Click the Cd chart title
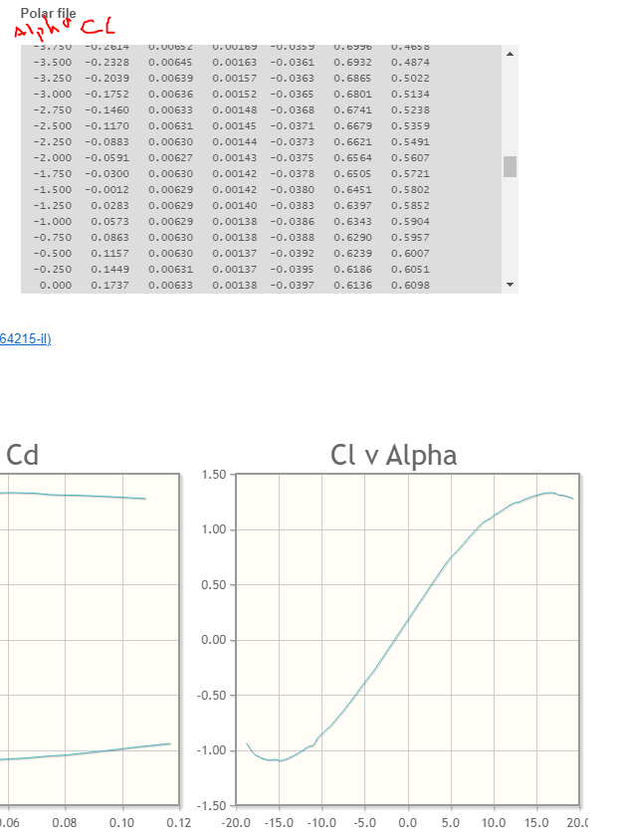 pos(22,456)
